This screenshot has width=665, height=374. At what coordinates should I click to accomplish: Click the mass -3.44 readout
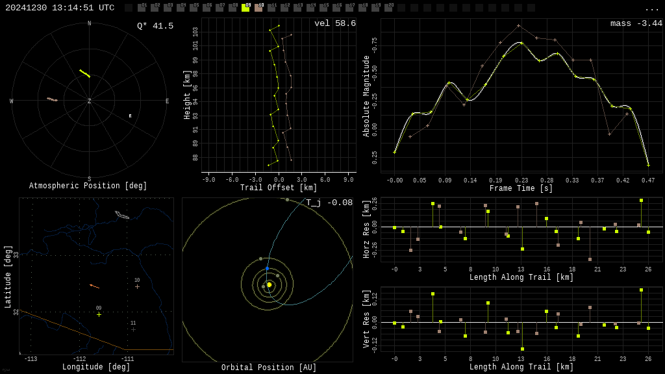click(x=636, y=23)
